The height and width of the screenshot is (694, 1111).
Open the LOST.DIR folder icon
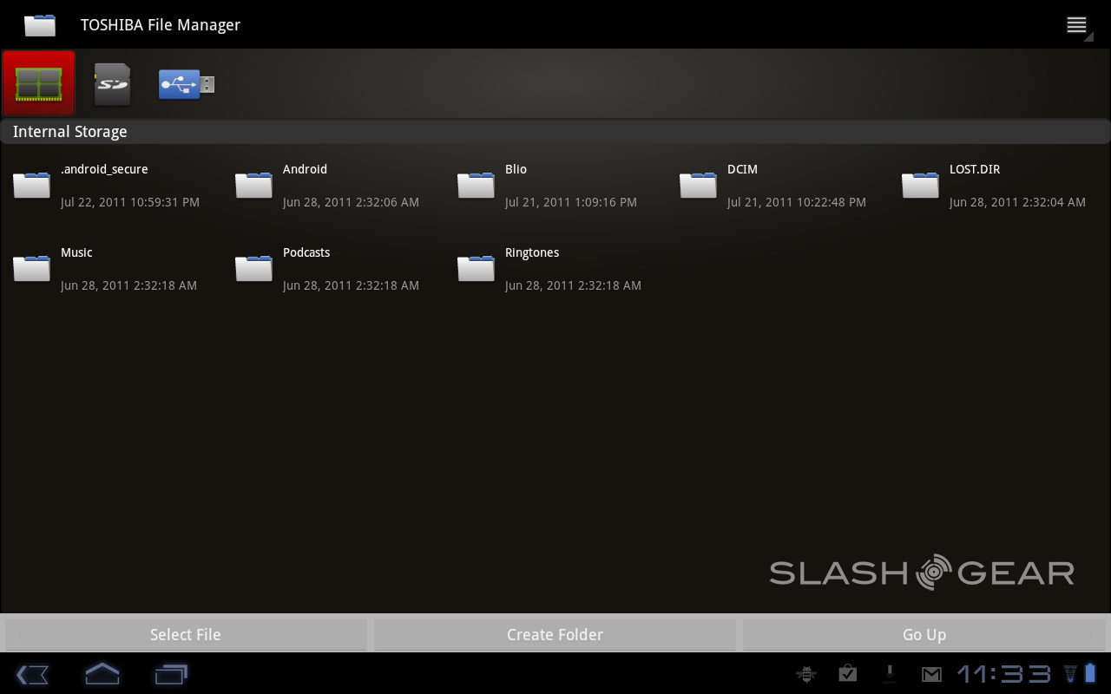coord(920,185)
